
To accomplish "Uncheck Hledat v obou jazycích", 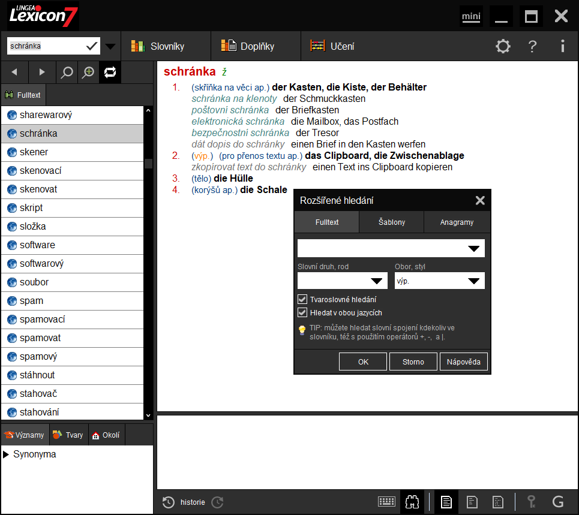I will 302,312.
